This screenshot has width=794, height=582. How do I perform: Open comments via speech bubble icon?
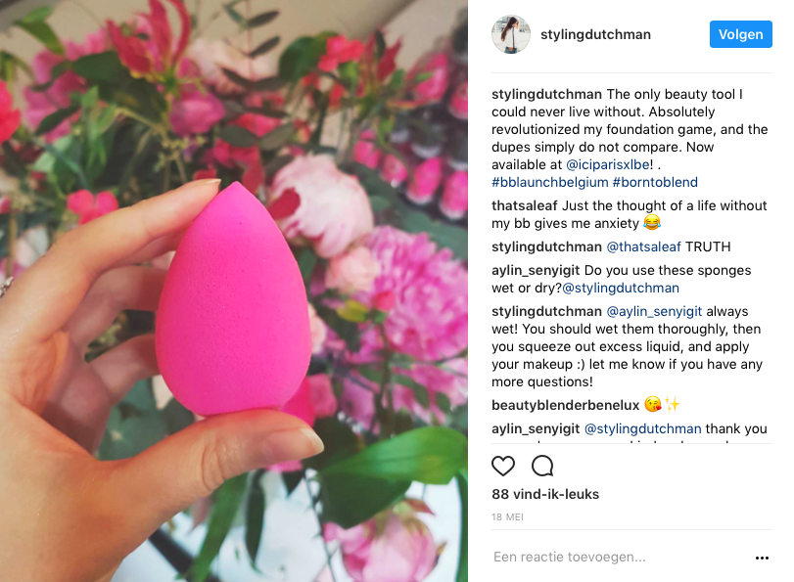point(542,467)
